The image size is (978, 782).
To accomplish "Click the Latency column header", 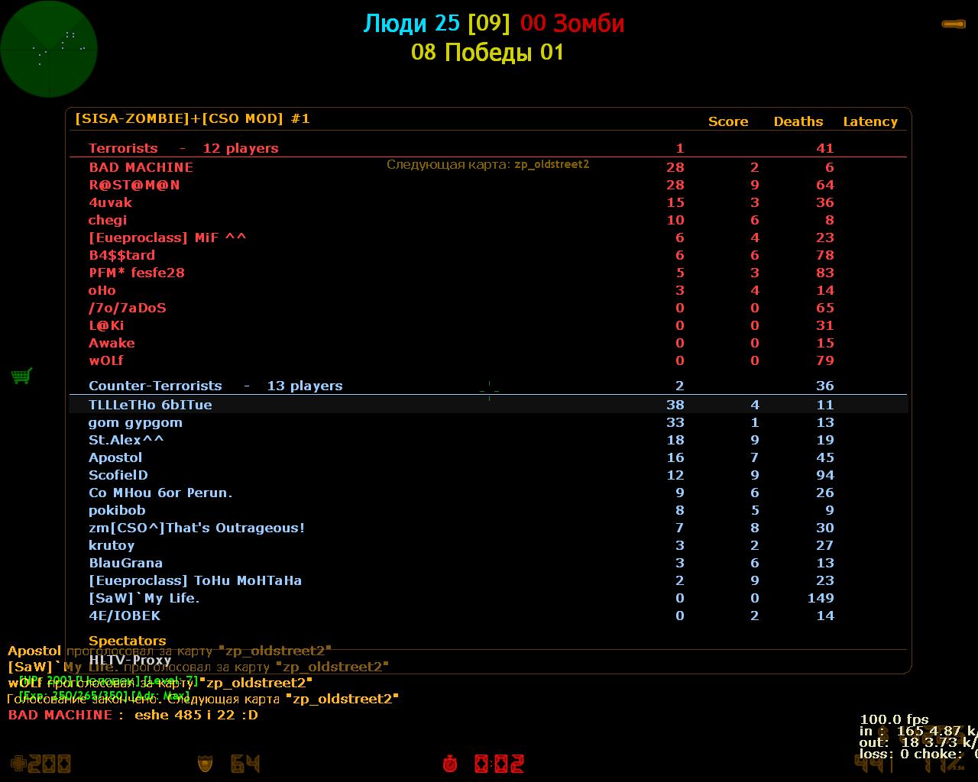I will [870, 121].
